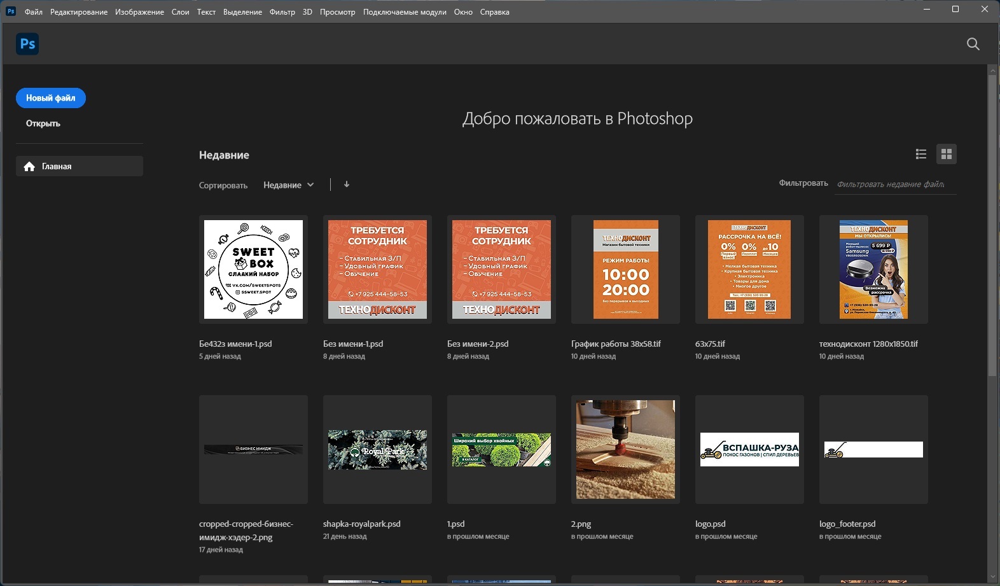Switch to list view icon
The height and width of the screenshot is (586, 1000).
click(920, 154)
